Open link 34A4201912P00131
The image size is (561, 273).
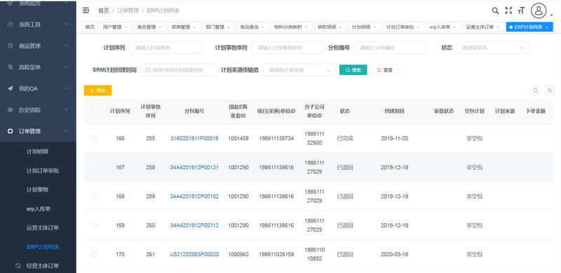point(194,167)
